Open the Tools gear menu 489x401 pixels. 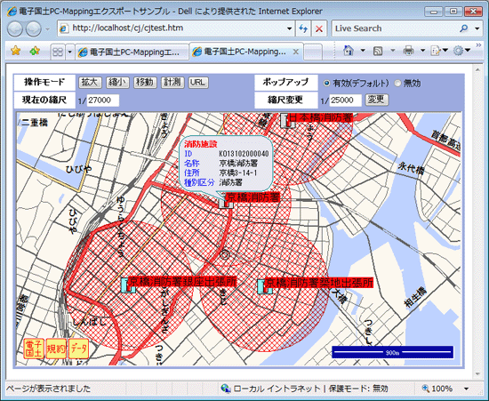tap(461, 50)
